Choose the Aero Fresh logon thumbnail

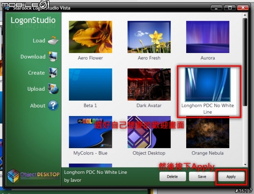(149, 37)
